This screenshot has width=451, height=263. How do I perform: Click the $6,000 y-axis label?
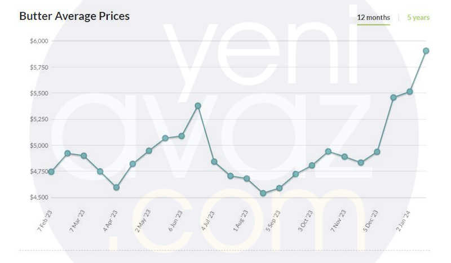click(x=39, y=41)
